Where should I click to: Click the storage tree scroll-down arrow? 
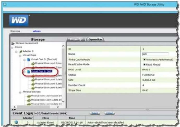pyautogui.click(x=63, y=101)
